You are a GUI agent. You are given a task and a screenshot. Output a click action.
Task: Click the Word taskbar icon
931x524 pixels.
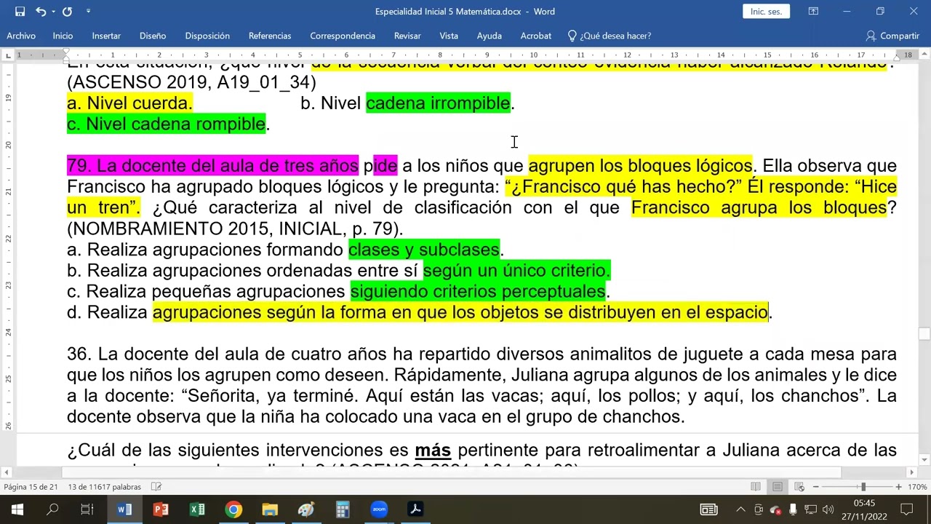[x=124, y=509]
